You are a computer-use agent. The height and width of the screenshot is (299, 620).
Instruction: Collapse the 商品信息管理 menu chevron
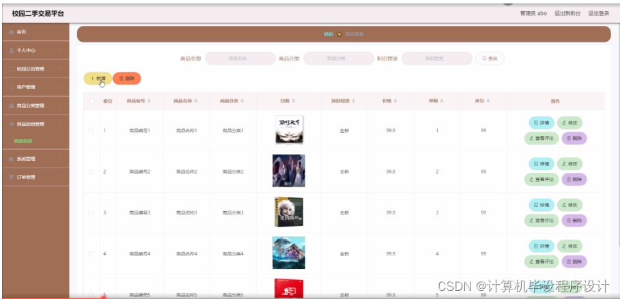click(x=61, y=124)
